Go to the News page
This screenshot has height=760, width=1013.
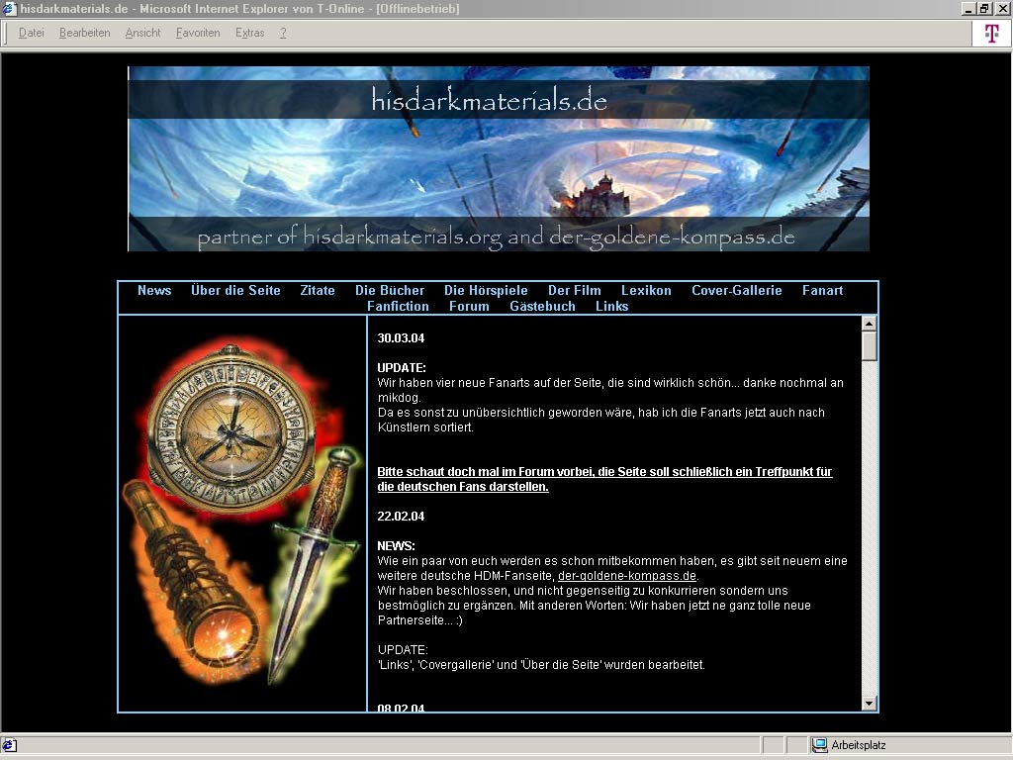pos(154,290)
